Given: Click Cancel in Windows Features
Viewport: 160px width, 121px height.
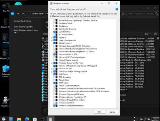Looking at the screenshot, I should point(112,112).
